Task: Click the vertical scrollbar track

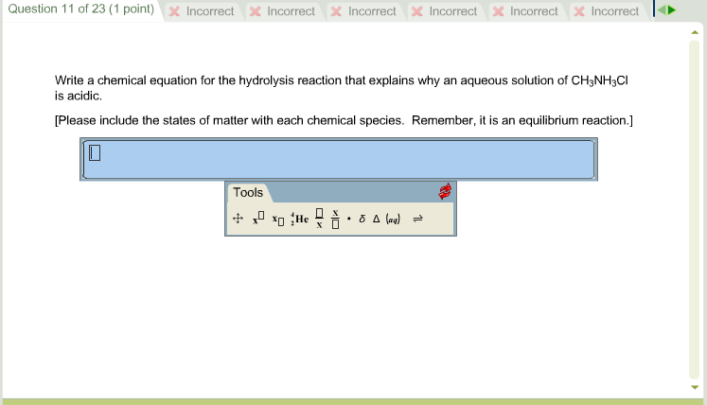Action: pyautogui.click(x=695, y=210)
